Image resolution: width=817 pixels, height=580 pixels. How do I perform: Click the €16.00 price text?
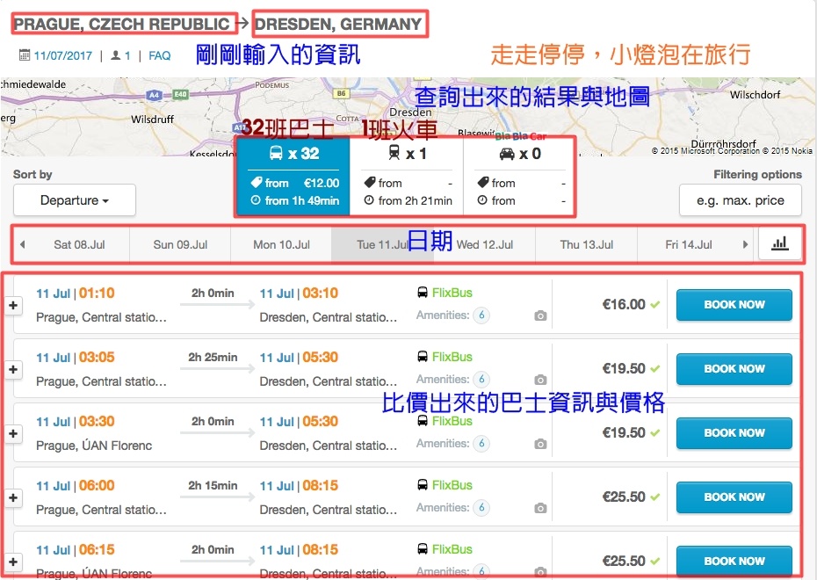coord(624,304)
